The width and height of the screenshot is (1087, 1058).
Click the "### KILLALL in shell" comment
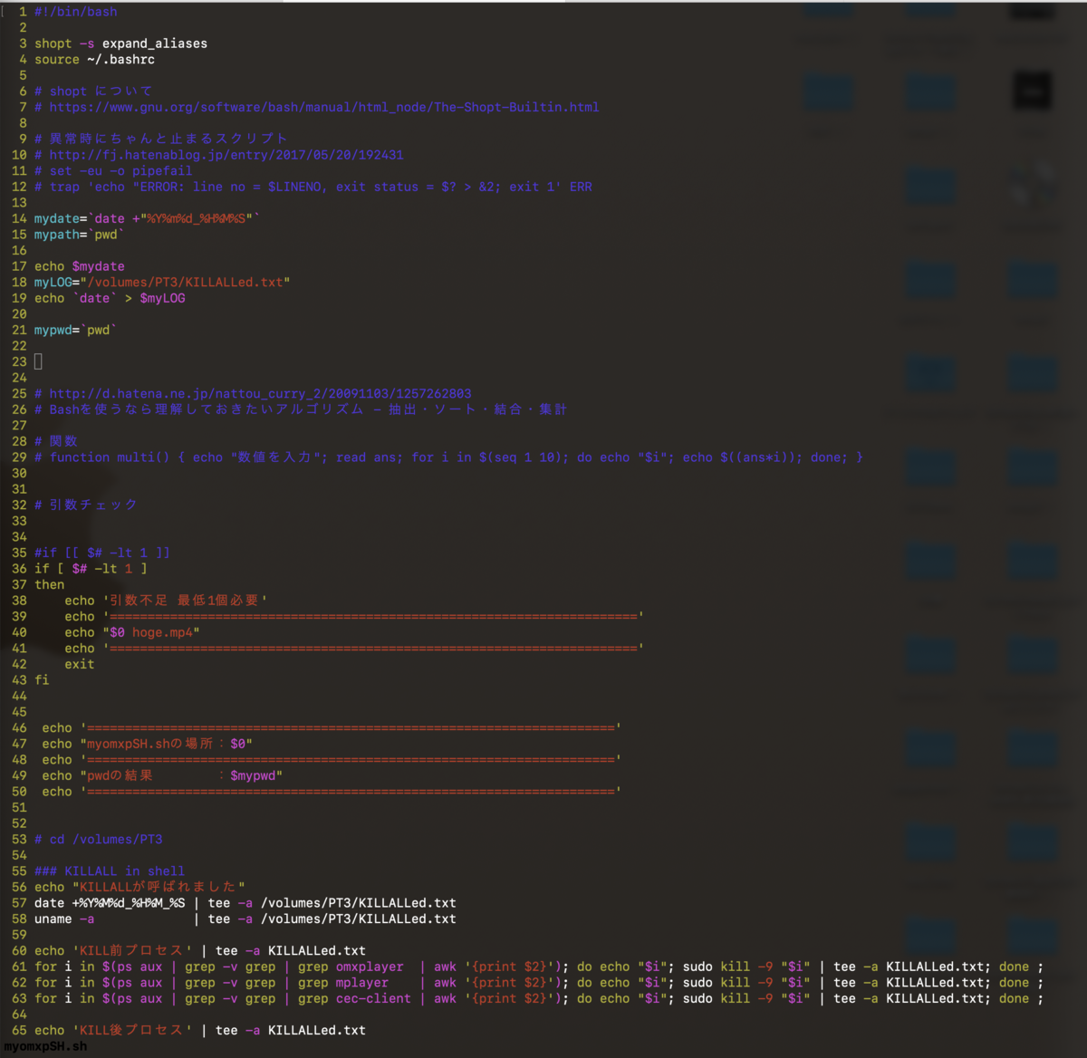point(110,871)
